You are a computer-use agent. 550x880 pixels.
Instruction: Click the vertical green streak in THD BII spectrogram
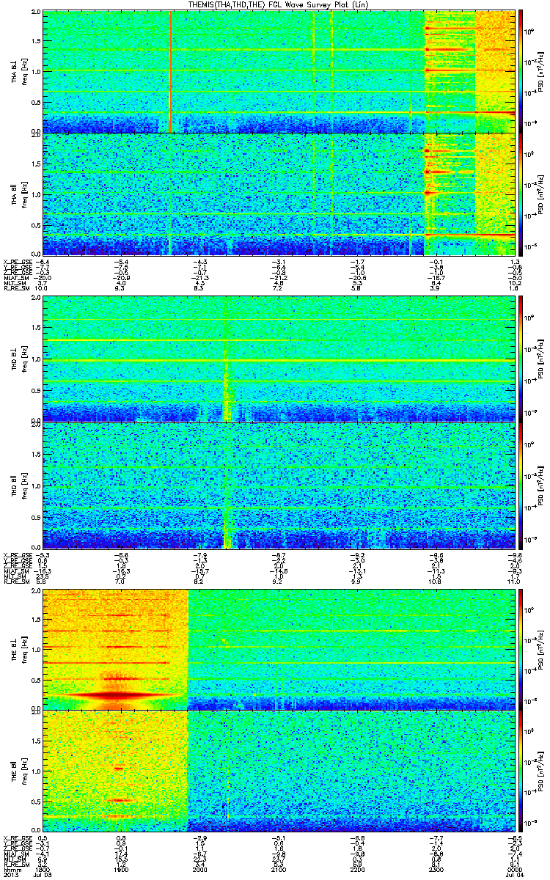click(227, 484)
